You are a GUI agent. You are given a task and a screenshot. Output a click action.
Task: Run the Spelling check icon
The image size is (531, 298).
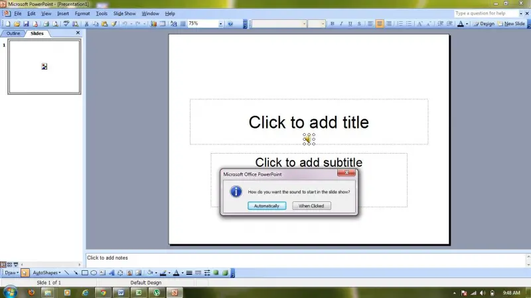point(66,24)
